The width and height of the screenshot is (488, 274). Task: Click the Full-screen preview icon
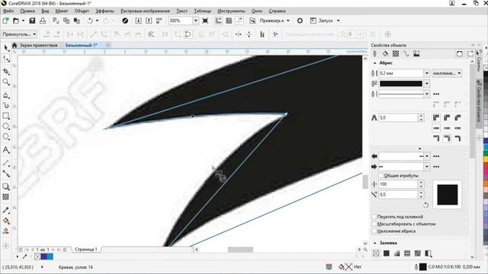pos(205,21)
